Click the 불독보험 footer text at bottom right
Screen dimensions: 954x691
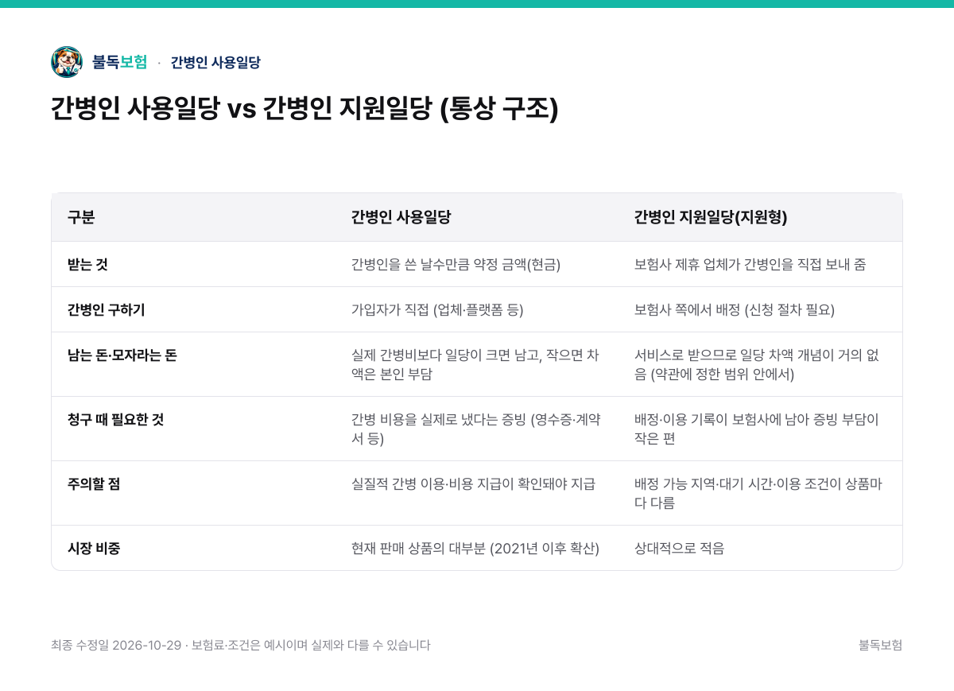click(881, 645)
